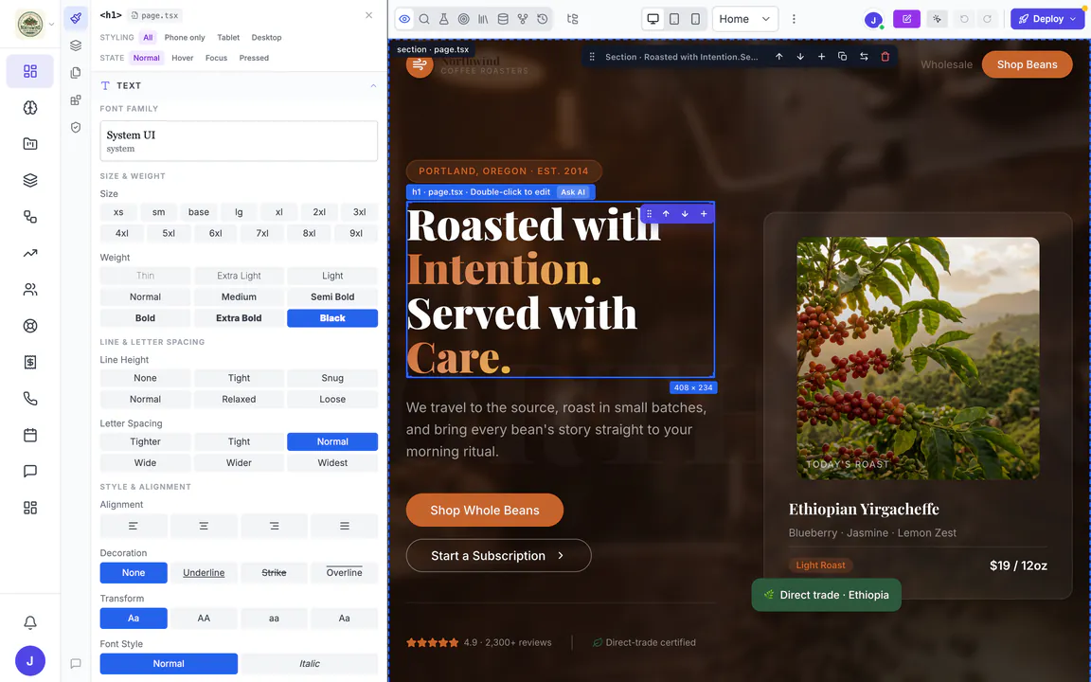Set font weight to Extra Bold

(x=239, y=318)
